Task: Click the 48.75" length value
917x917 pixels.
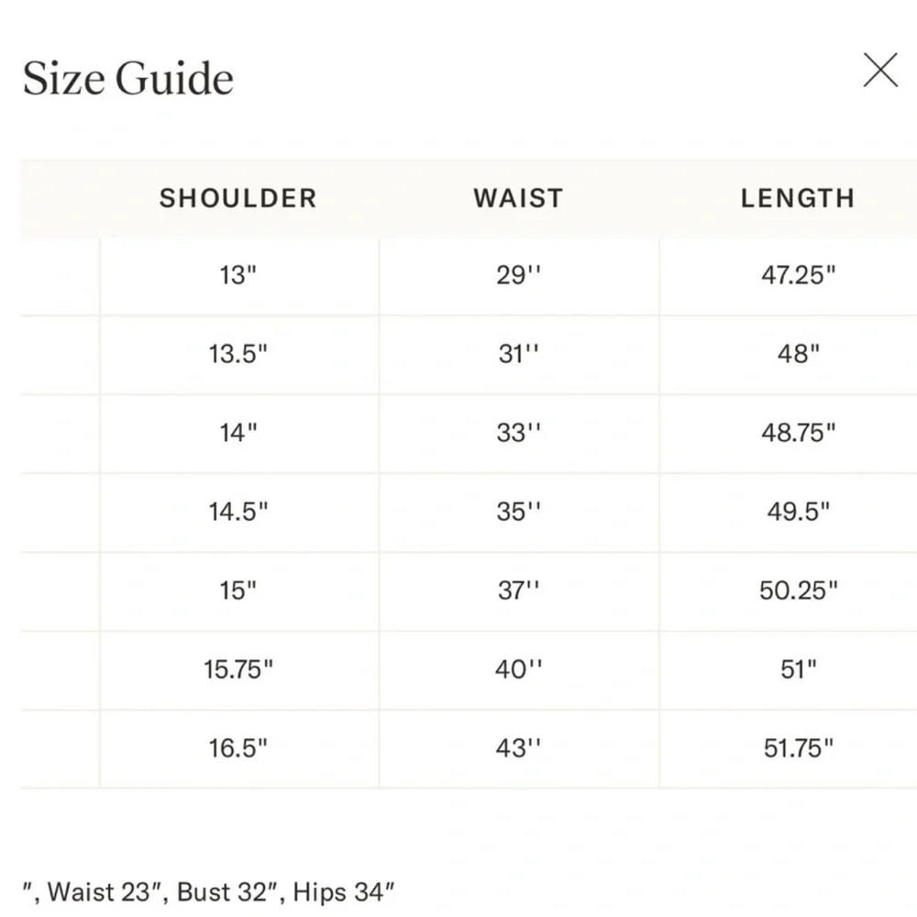Action: [799, 433]
